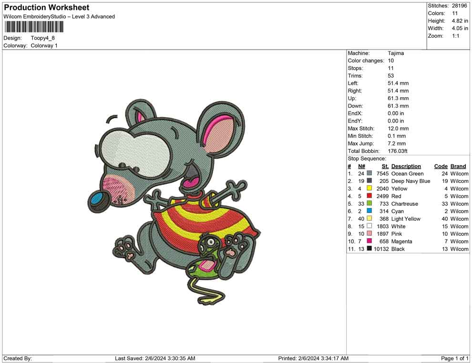Image resolution: width=472 pixels, height=363 pixels.
Task: Click the 'Created By:' footer label
Action: 18,359
